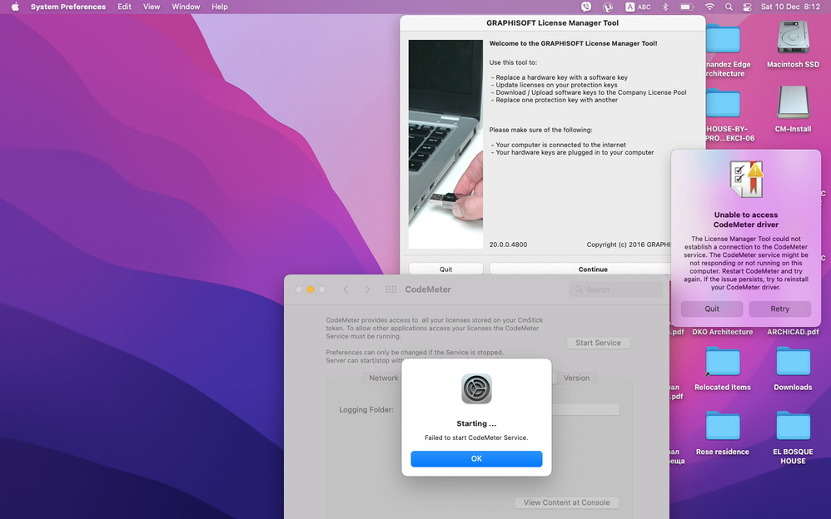
Task: Open the ABC input source menu
Action: tap(638, 7)
